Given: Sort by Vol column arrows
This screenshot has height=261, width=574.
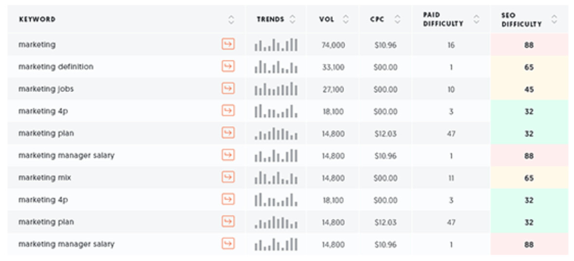Looking at the screenshot, I should click(x=346, y=19).
